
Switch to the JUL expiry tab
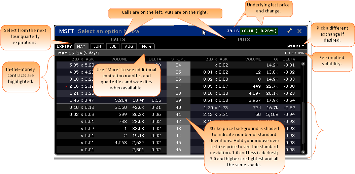(113, 46)
